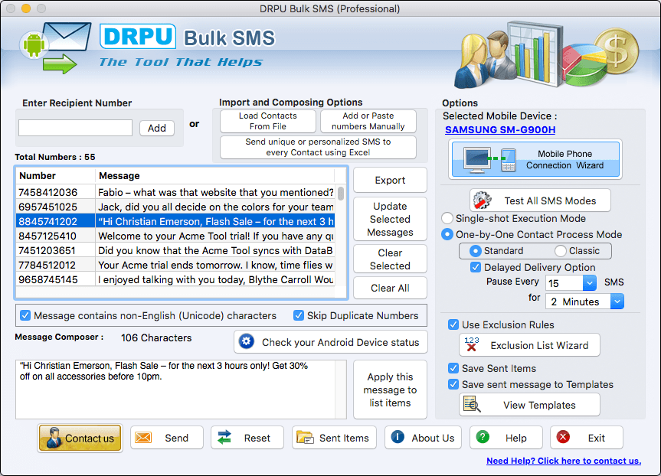Click the Total Numbers : 55 label
The width and height of the screenshot is (661, 476).
click(x=55, y=157)
